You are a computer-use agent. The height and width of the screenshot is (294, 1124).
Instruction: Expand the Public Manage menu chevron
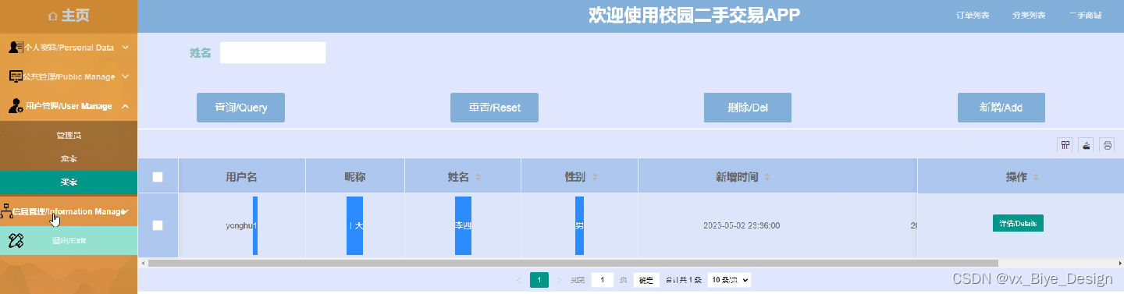coord(125,76)
